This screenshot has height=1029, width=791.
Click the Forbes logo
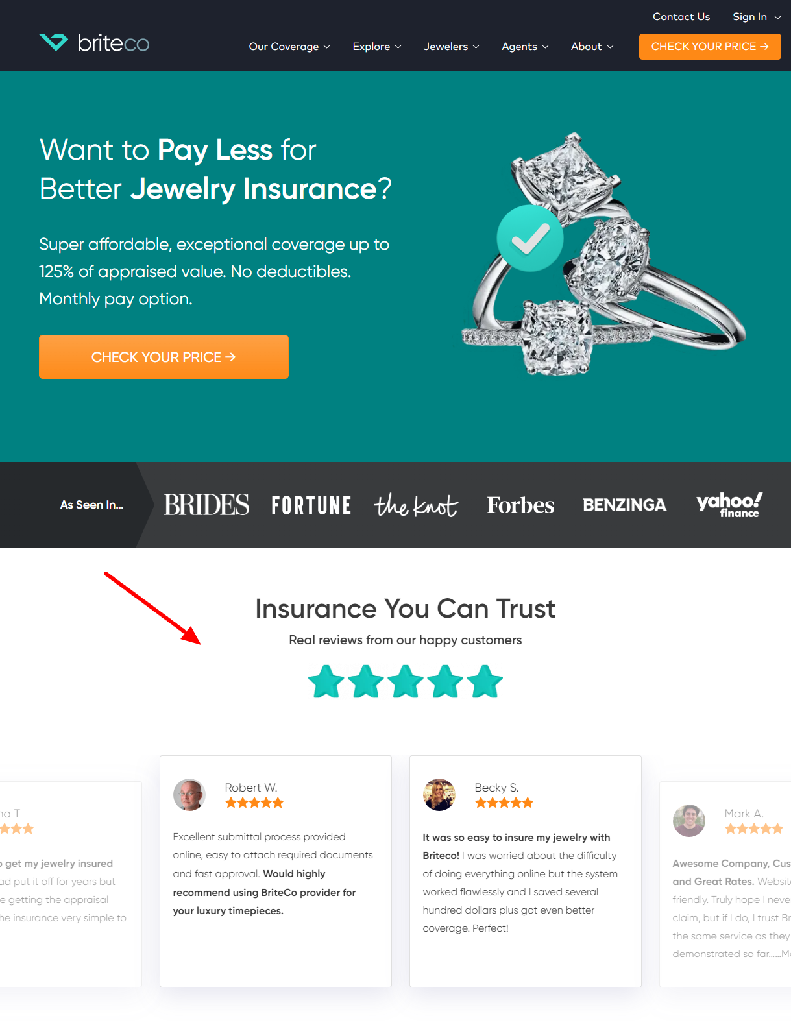(x=520, y=505)
